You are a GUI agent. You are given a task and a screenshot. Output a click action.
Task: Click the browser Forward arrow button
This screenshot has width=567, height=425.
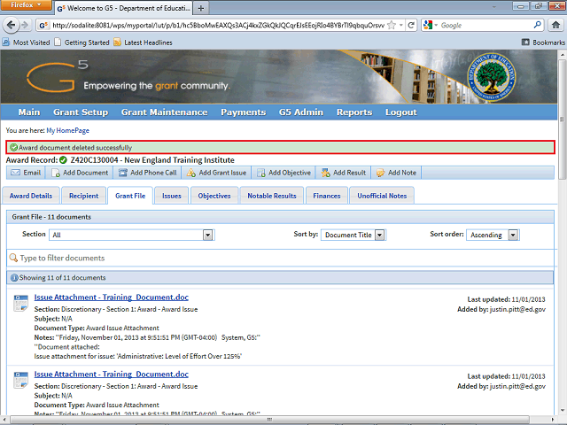pyautogui.click(x=25, y=26)
